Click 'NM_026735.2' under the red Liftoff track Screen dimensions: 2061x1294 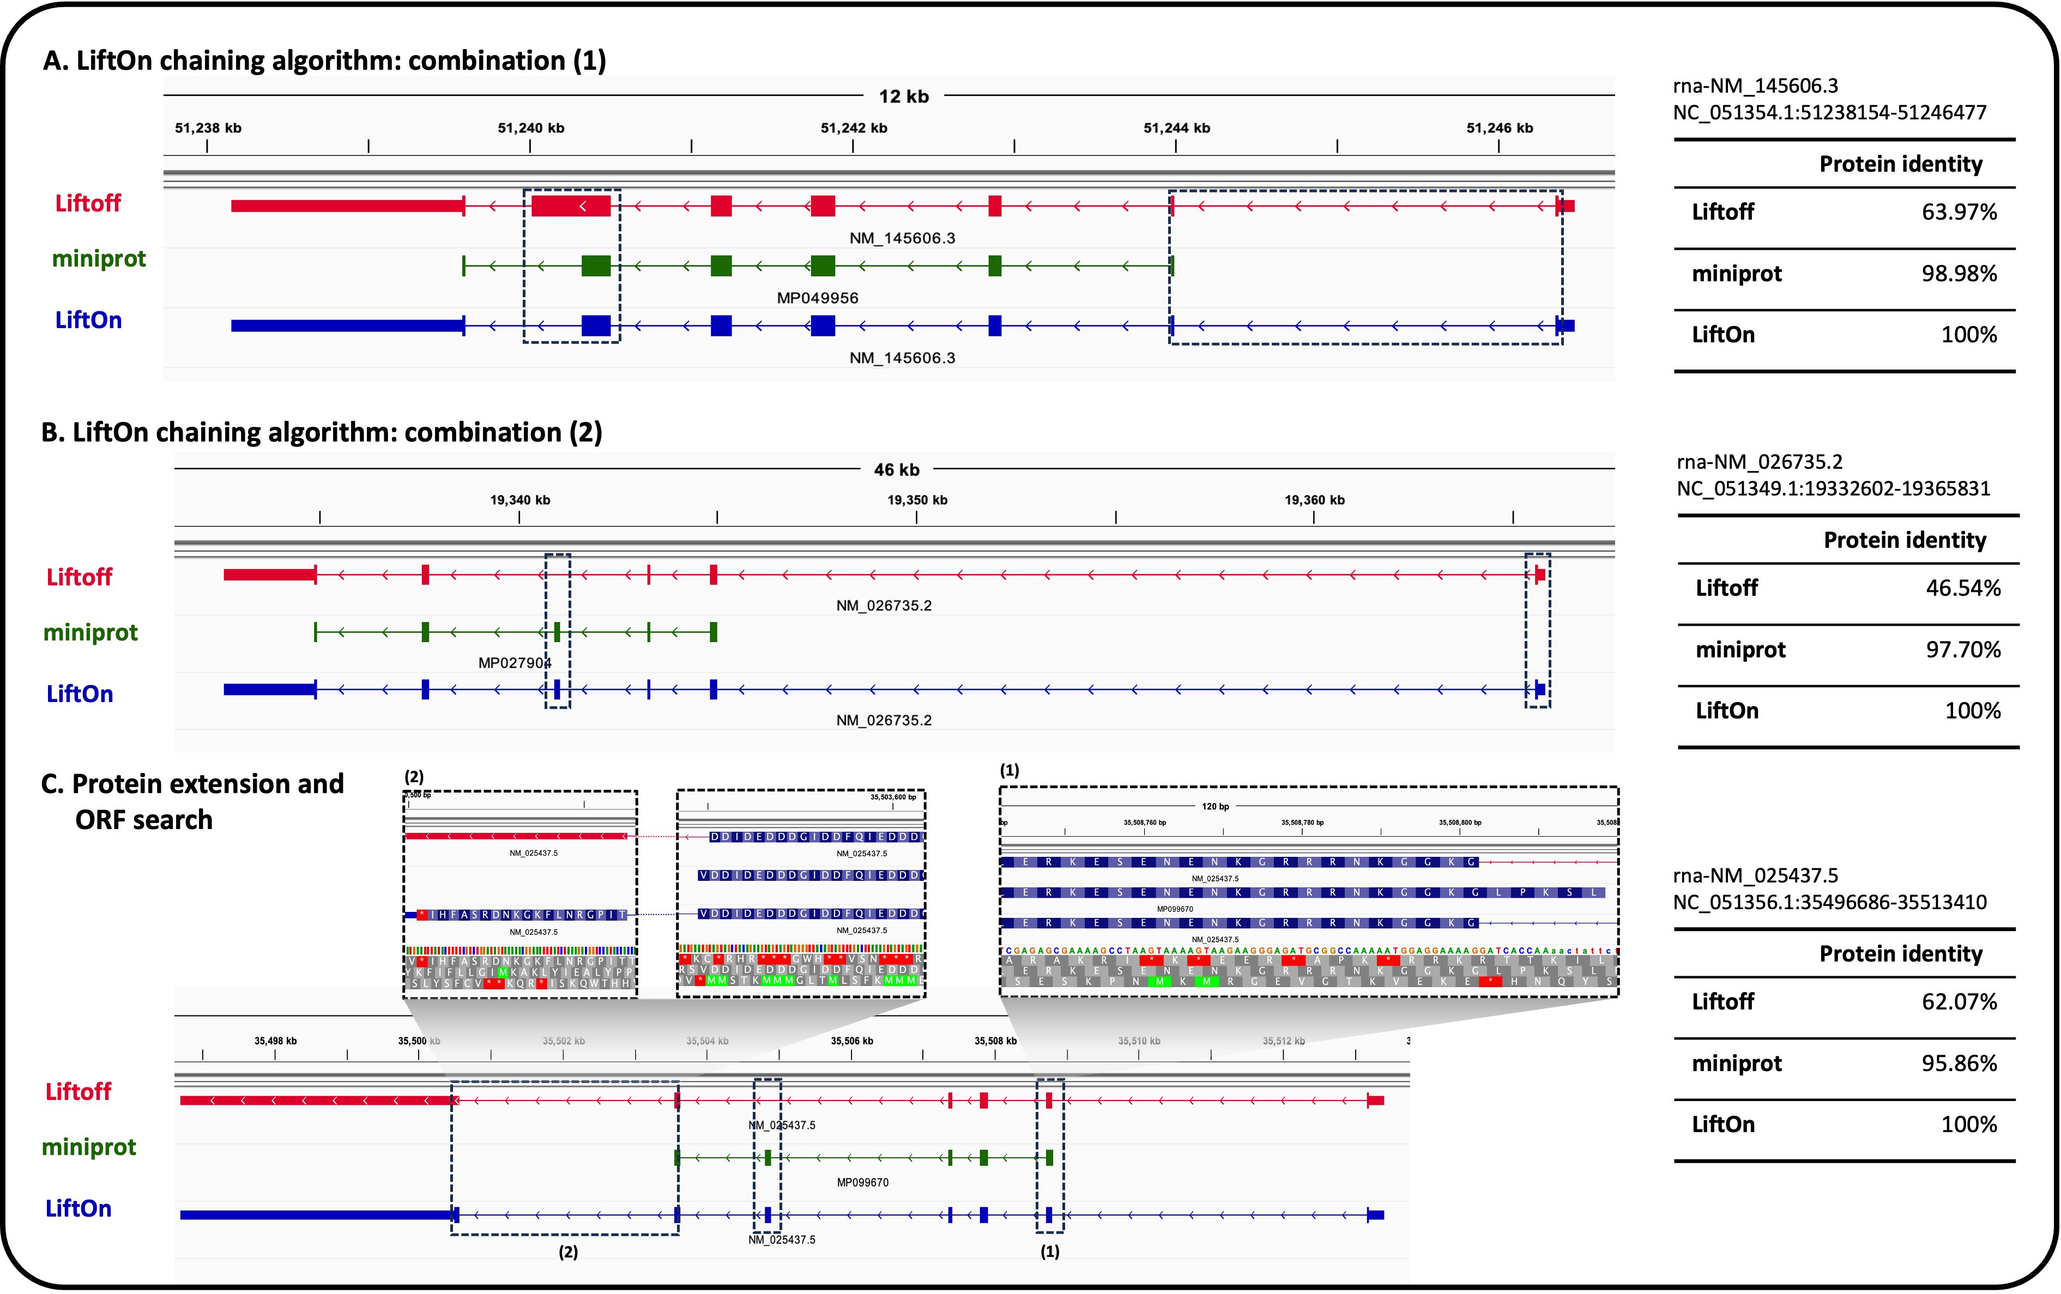(x=884, y=606)
